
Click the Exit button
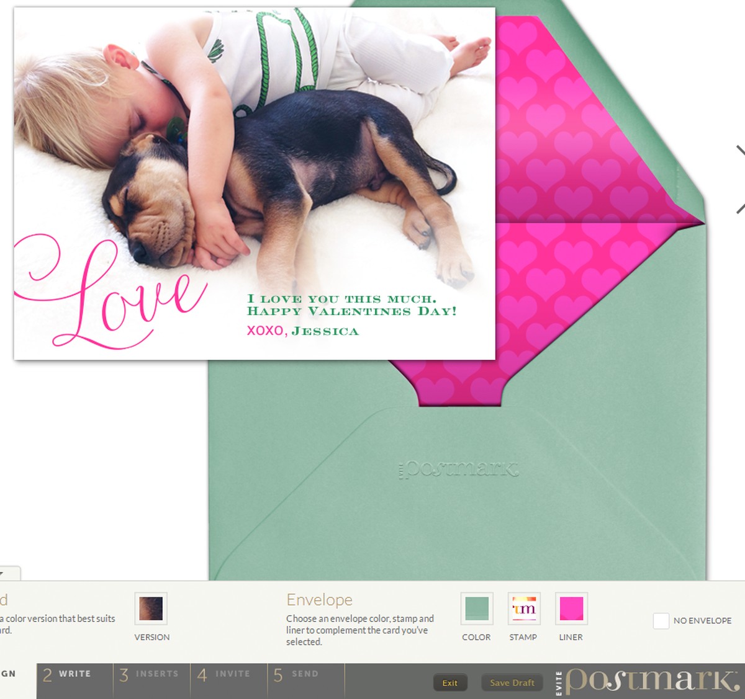click(x=450, y=683)
